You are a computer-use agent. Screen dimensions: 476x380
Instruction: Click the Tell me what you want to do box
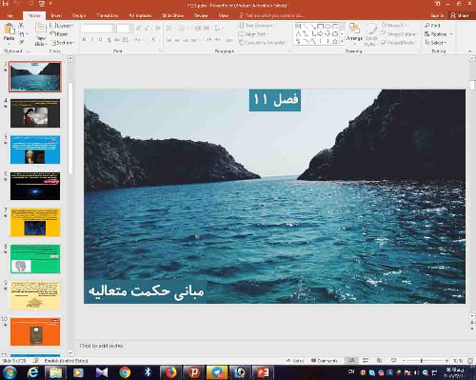pos(272,15)
